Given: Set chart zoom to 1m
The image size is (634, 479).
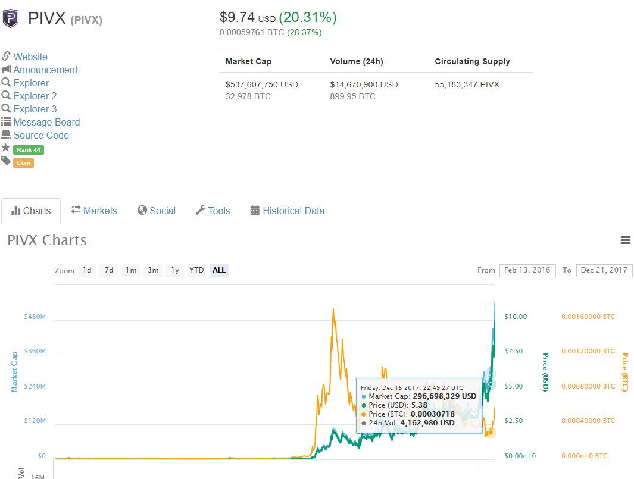Looking at the screenshot, I should [x=131, y=270].
